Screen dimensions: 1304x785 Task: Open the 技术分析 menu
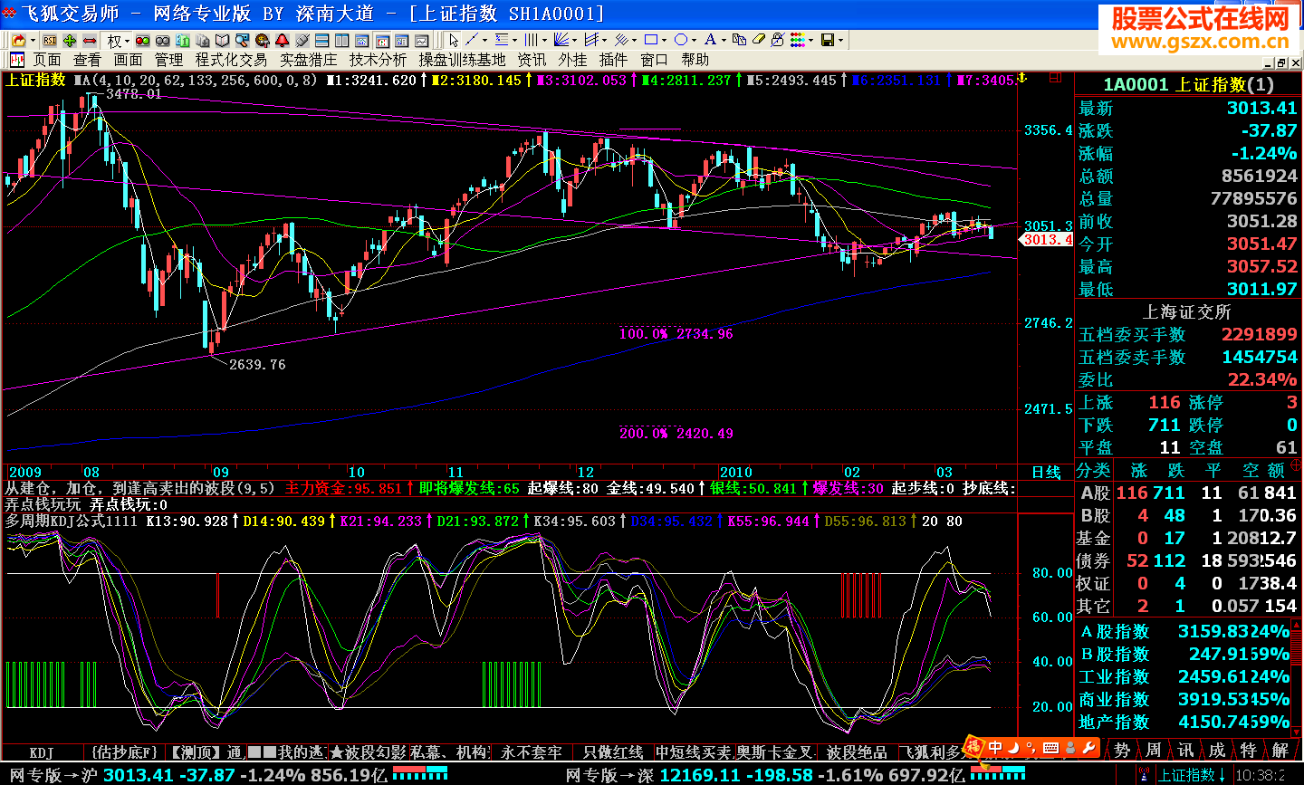click(379, 60)
